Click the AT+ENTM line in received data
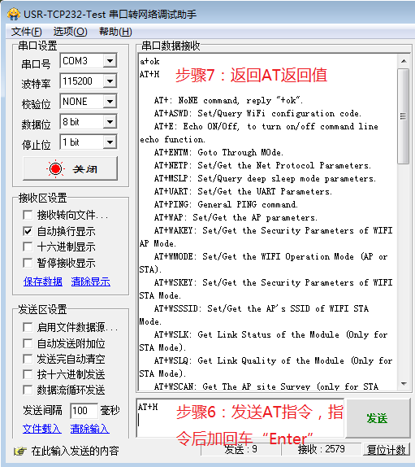The image size is (415, 467). coord(218,152)
